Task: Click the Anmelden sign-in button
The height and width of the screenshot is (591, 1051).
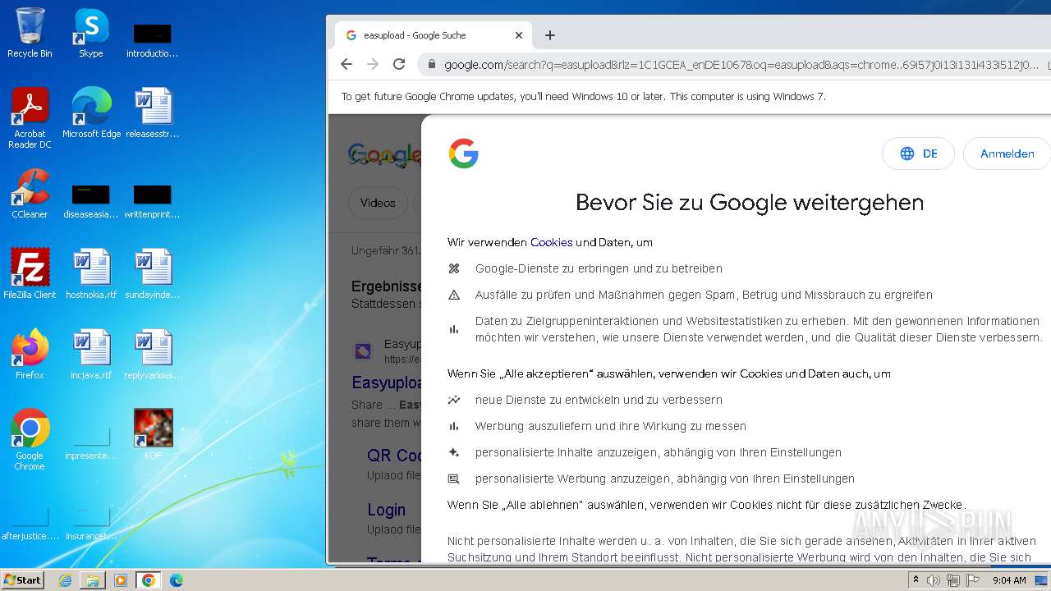Action: point(1007,153)
